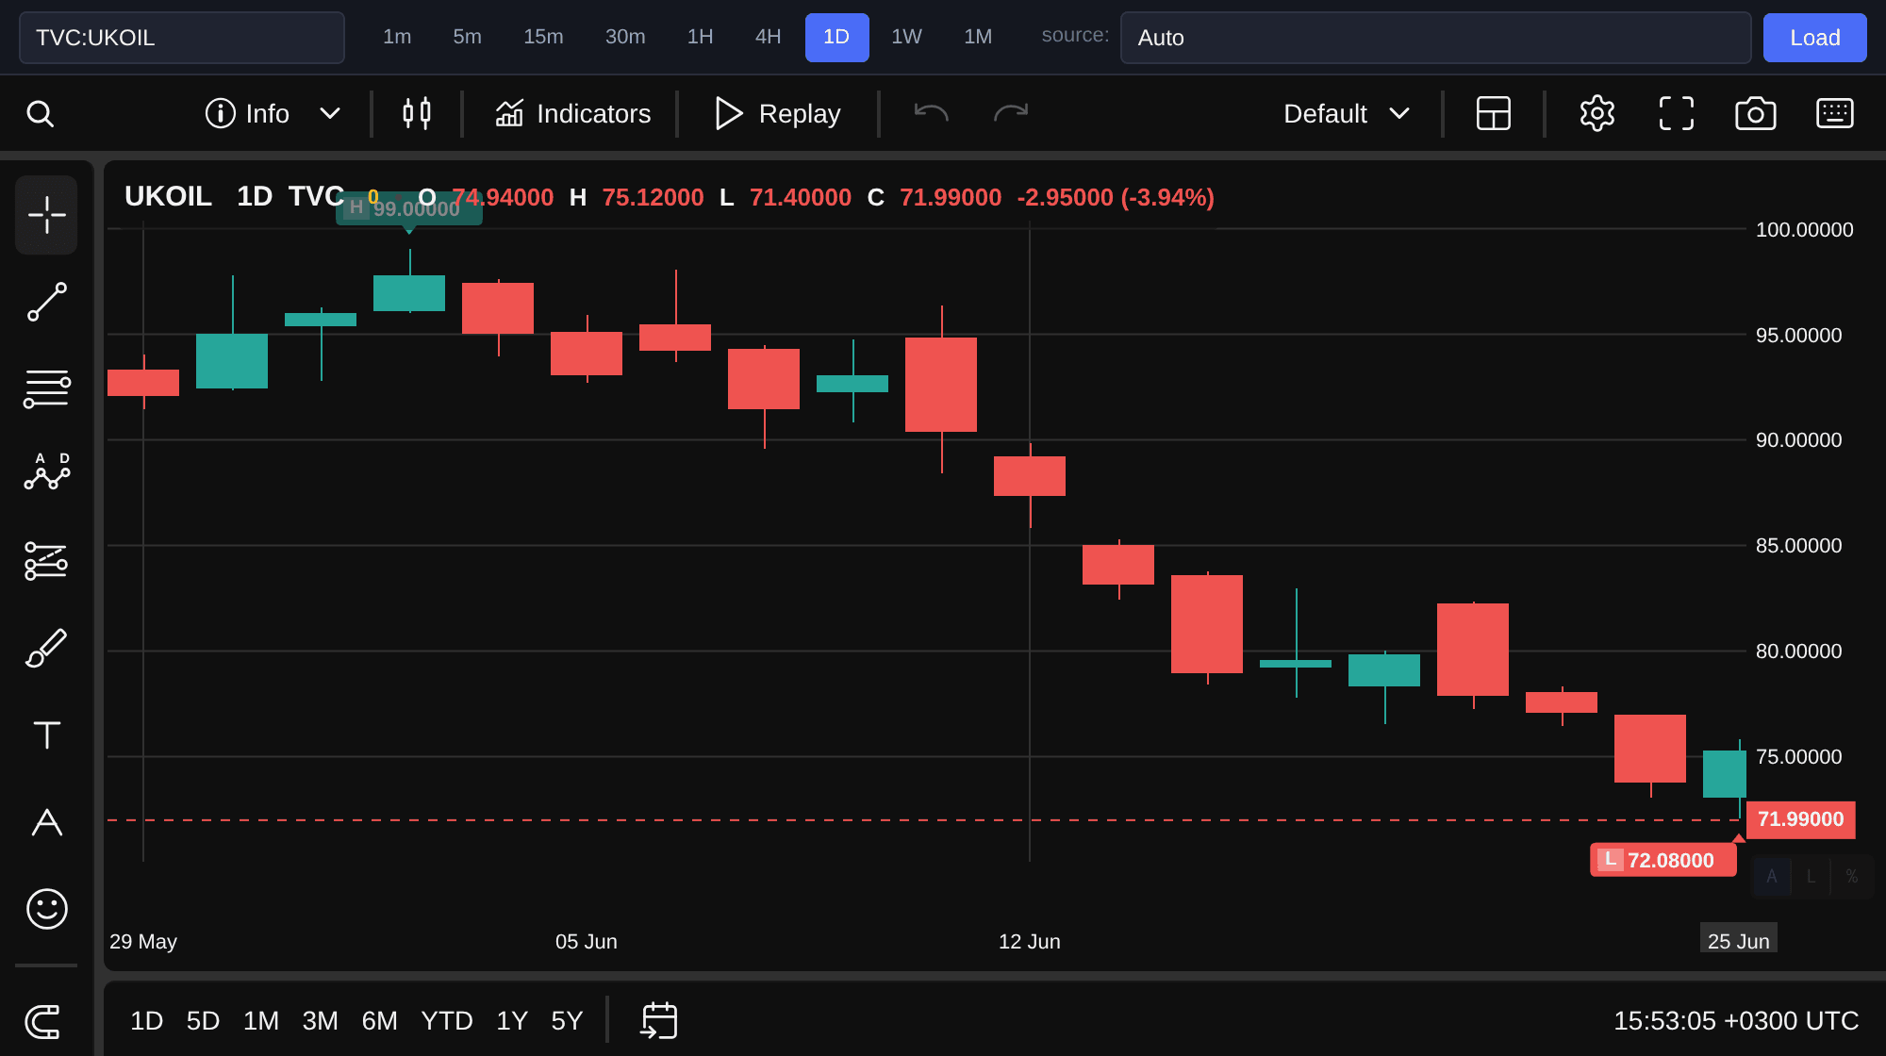Select the XABCD pattern tool
This screenshot has height=1056, width=1886.
coord(46,471)
